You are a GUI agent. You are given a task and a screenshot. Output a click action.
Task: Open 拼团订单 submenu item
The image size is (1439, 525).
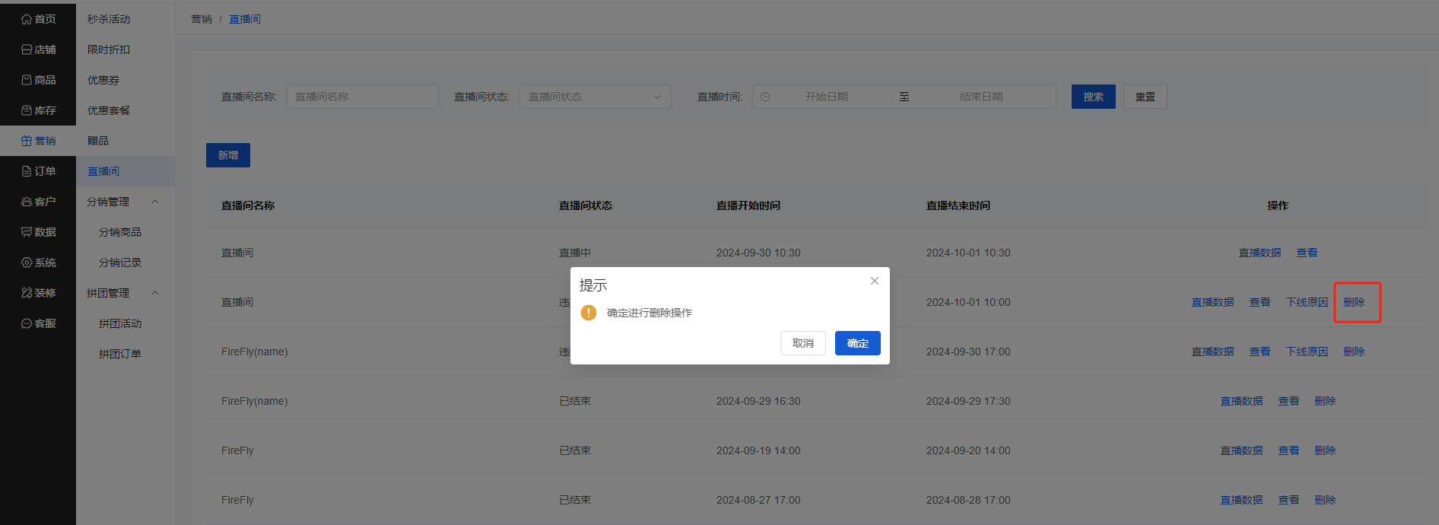(x=120, y=354)
